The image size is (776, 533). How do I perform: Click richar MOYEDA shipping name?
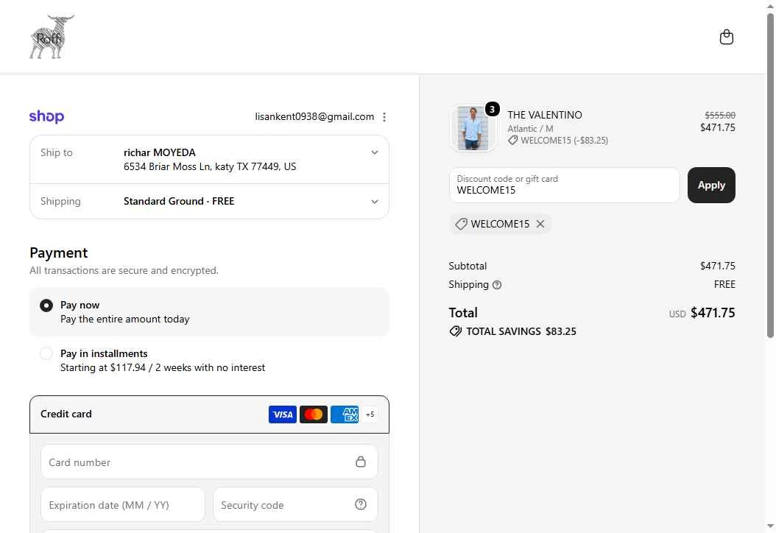(x=159, y=152)
